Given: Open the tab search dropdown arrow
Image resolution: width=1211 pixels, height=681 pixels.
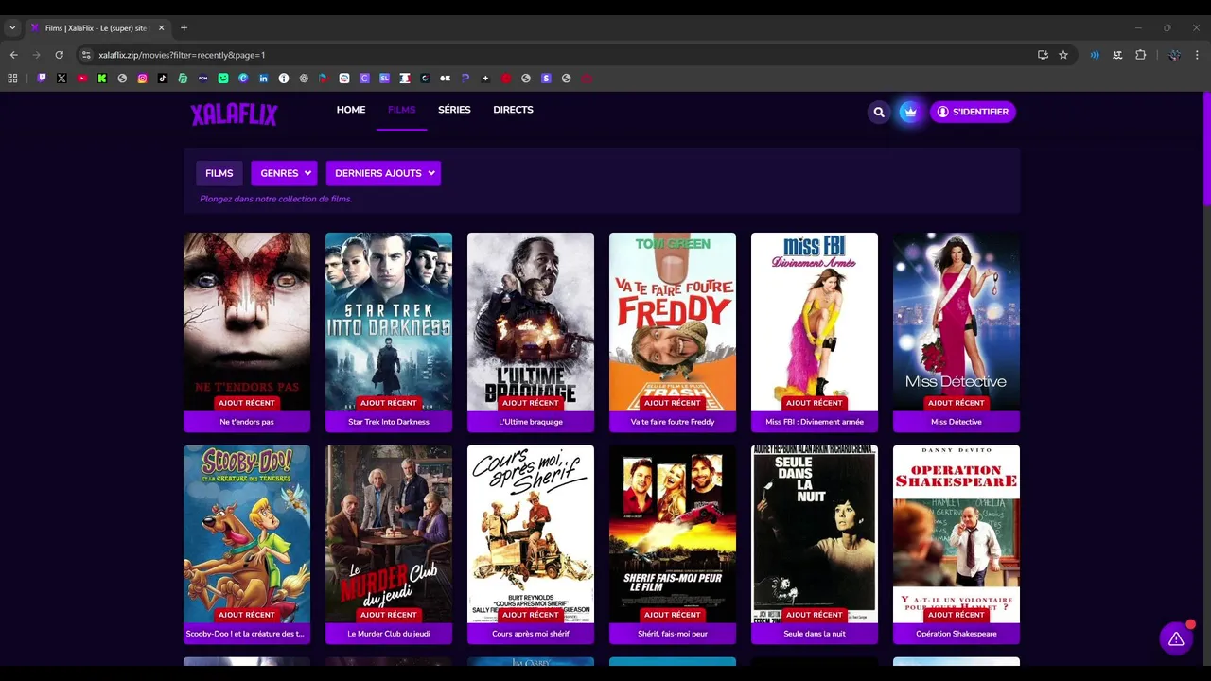Looking at the screenshot, I should 12,27.
